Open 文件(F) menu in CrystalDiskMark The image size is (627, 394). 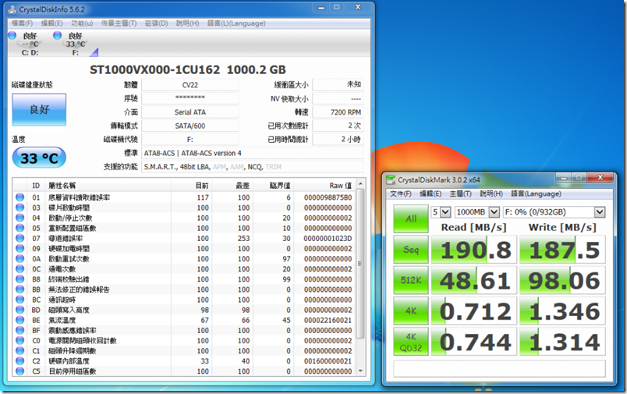[401, 193]
